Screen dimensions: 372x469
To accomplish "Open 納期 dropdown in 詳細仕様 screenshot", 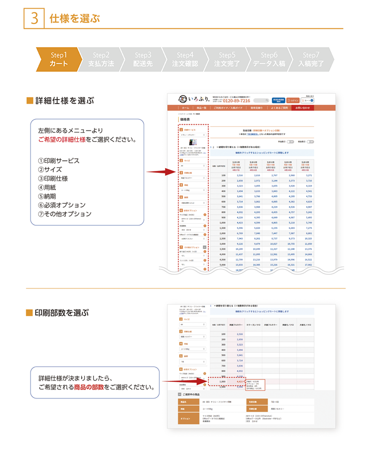I will [x=193, y=203].
